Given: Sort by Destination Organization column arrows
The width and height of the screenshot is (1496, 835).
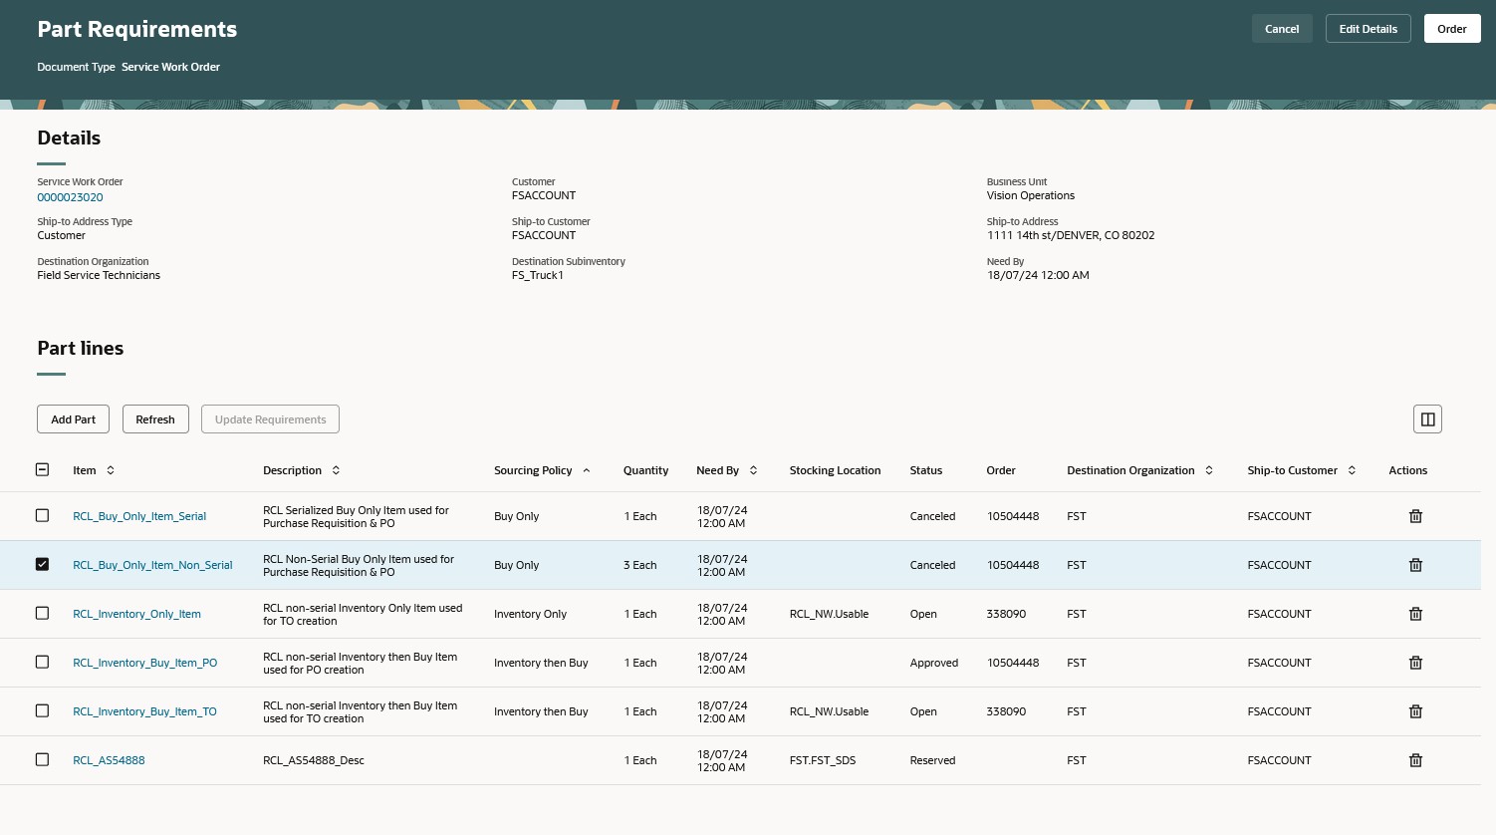Looking at the screenshot, I should [x=1209, y=470].
